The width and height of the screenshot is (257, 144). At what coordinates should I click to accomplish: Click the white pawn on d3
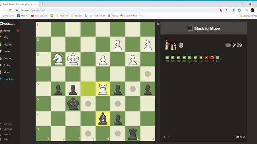click(103, 60)
